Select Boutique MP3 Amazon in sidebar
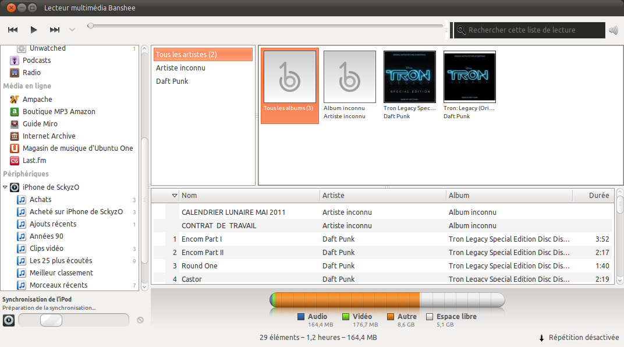 58,112
